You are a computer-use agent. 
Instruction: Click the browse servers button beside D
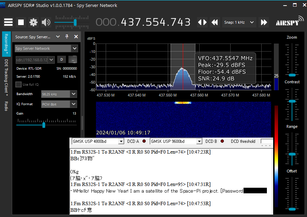pyautogui.click(x=73, y=60)
